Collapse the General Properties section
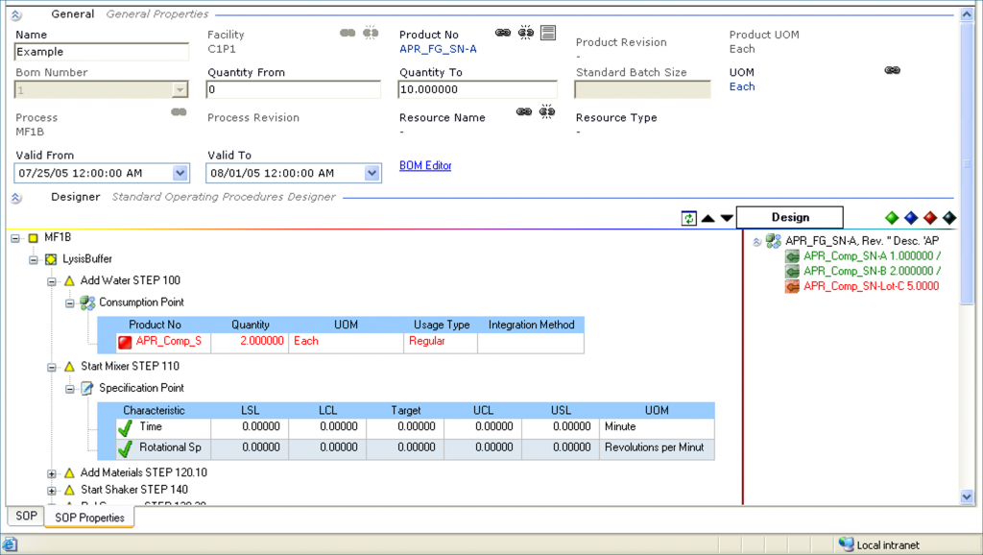 coord(16,15)
